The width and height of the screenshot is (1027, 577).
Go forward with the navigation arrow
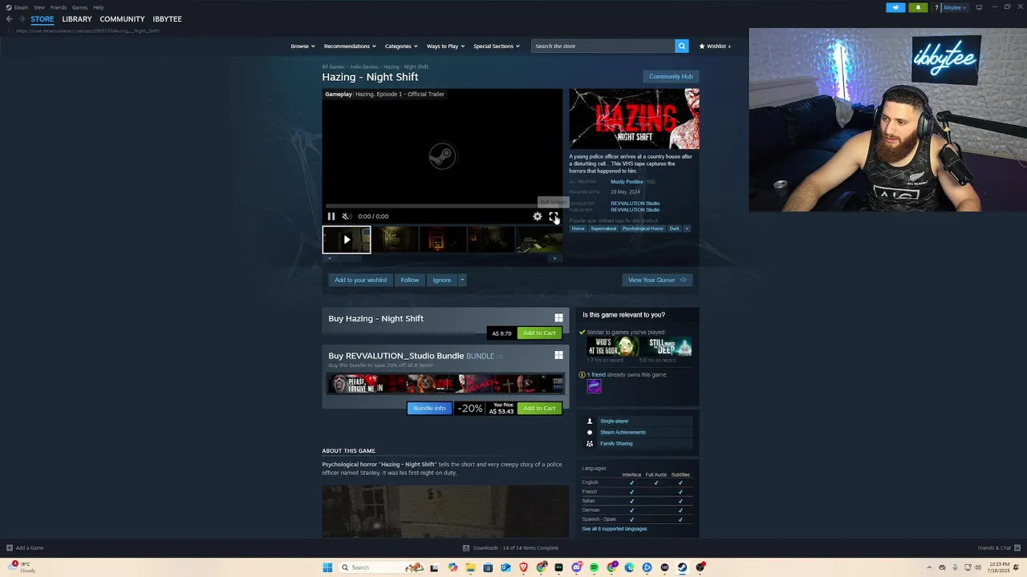pyautogui.click(x=22, y=18)
